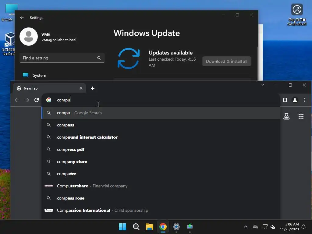This screenshot has width=312, height=234.
Task: Click the 'Updates available' heading
Action: 171,53
